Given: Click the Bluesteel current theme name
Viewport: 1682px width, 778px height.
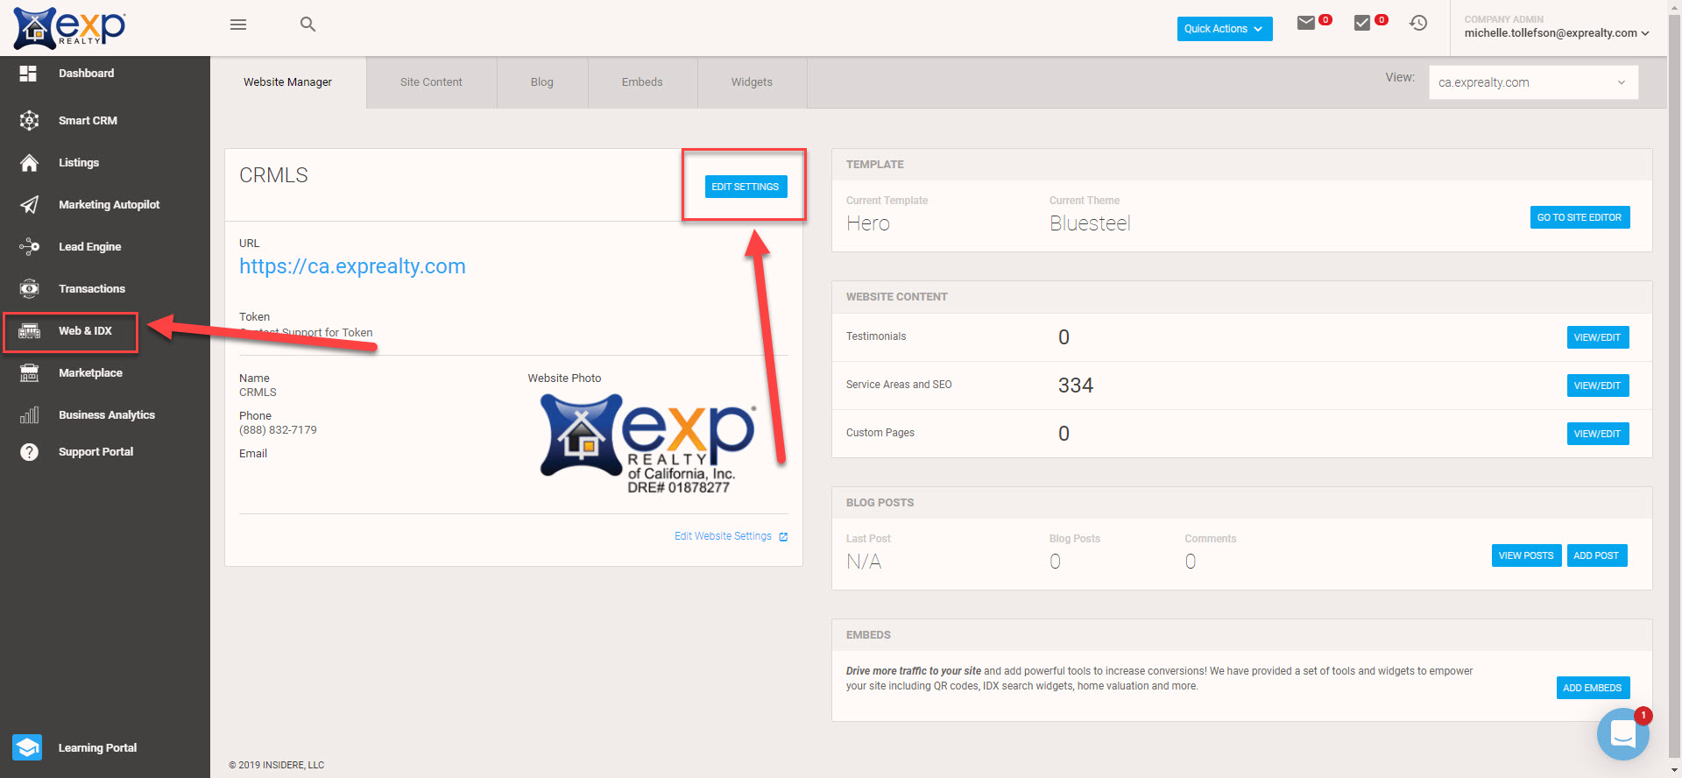Looking at the screenshot, I should click(x=1090, y=223).
